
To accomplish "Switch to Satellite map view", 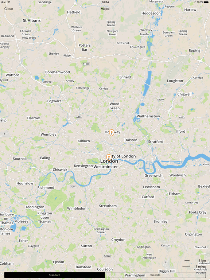I will 155,275.
